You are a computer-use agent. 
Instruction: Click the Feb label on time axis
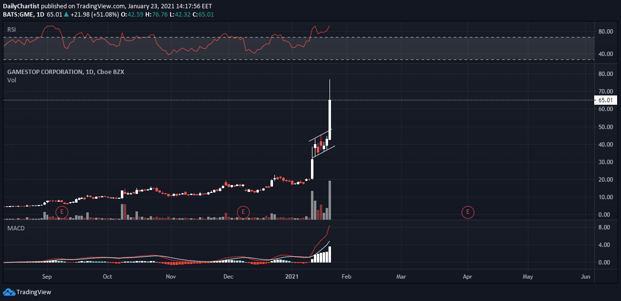click(347, 277)
